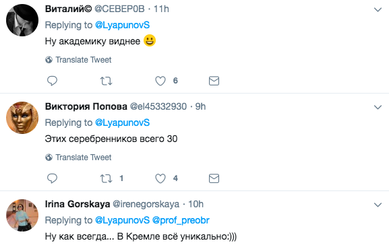Open Виктория Попова's golden mask avatar

22,118
